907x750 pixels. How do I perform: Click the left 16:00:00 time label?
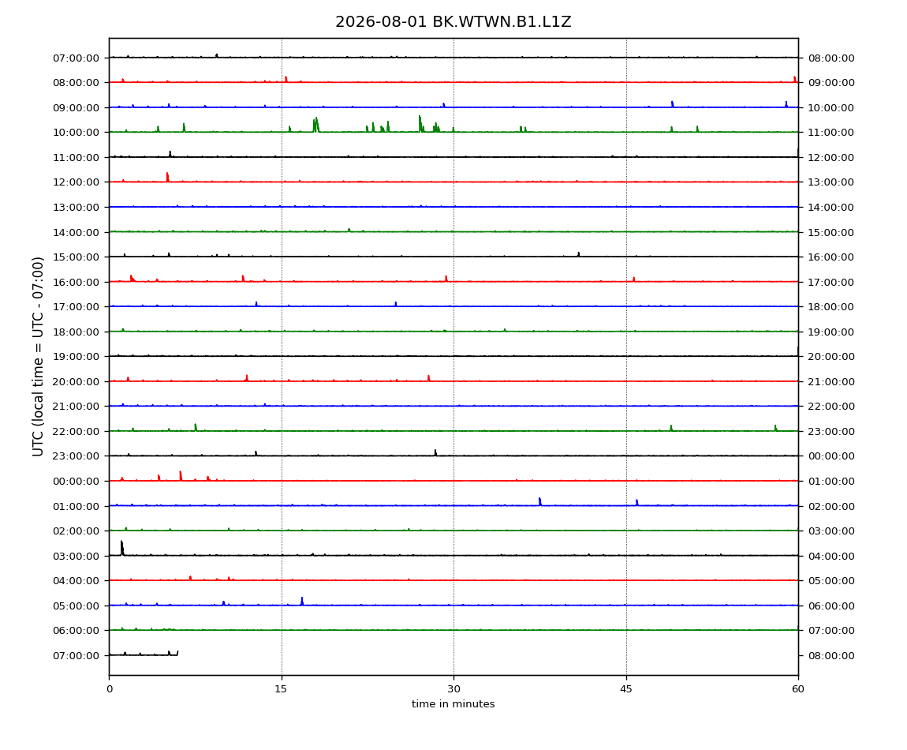click(x=76, y=282)
